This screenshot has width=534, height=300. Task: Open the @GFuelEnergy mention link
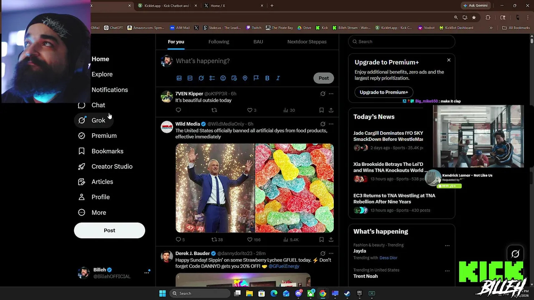coord(284,266)
